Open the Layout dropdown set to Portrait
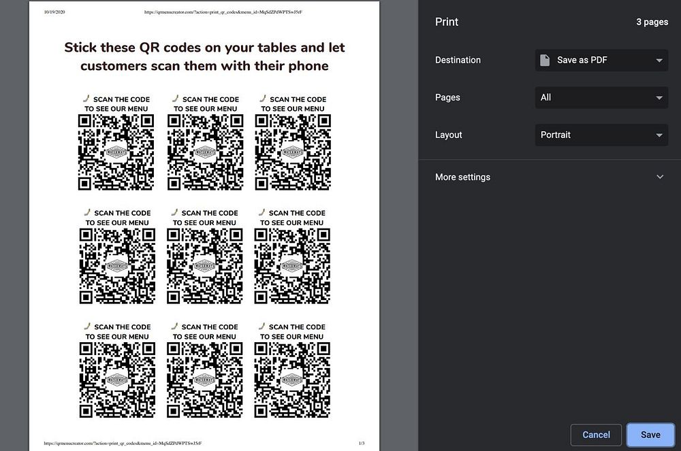This screenshot has width=681, height=451. 601,135
